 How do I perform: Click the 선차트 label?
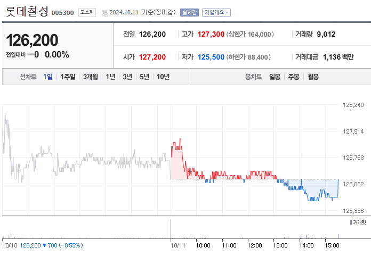tap(28, 77)
